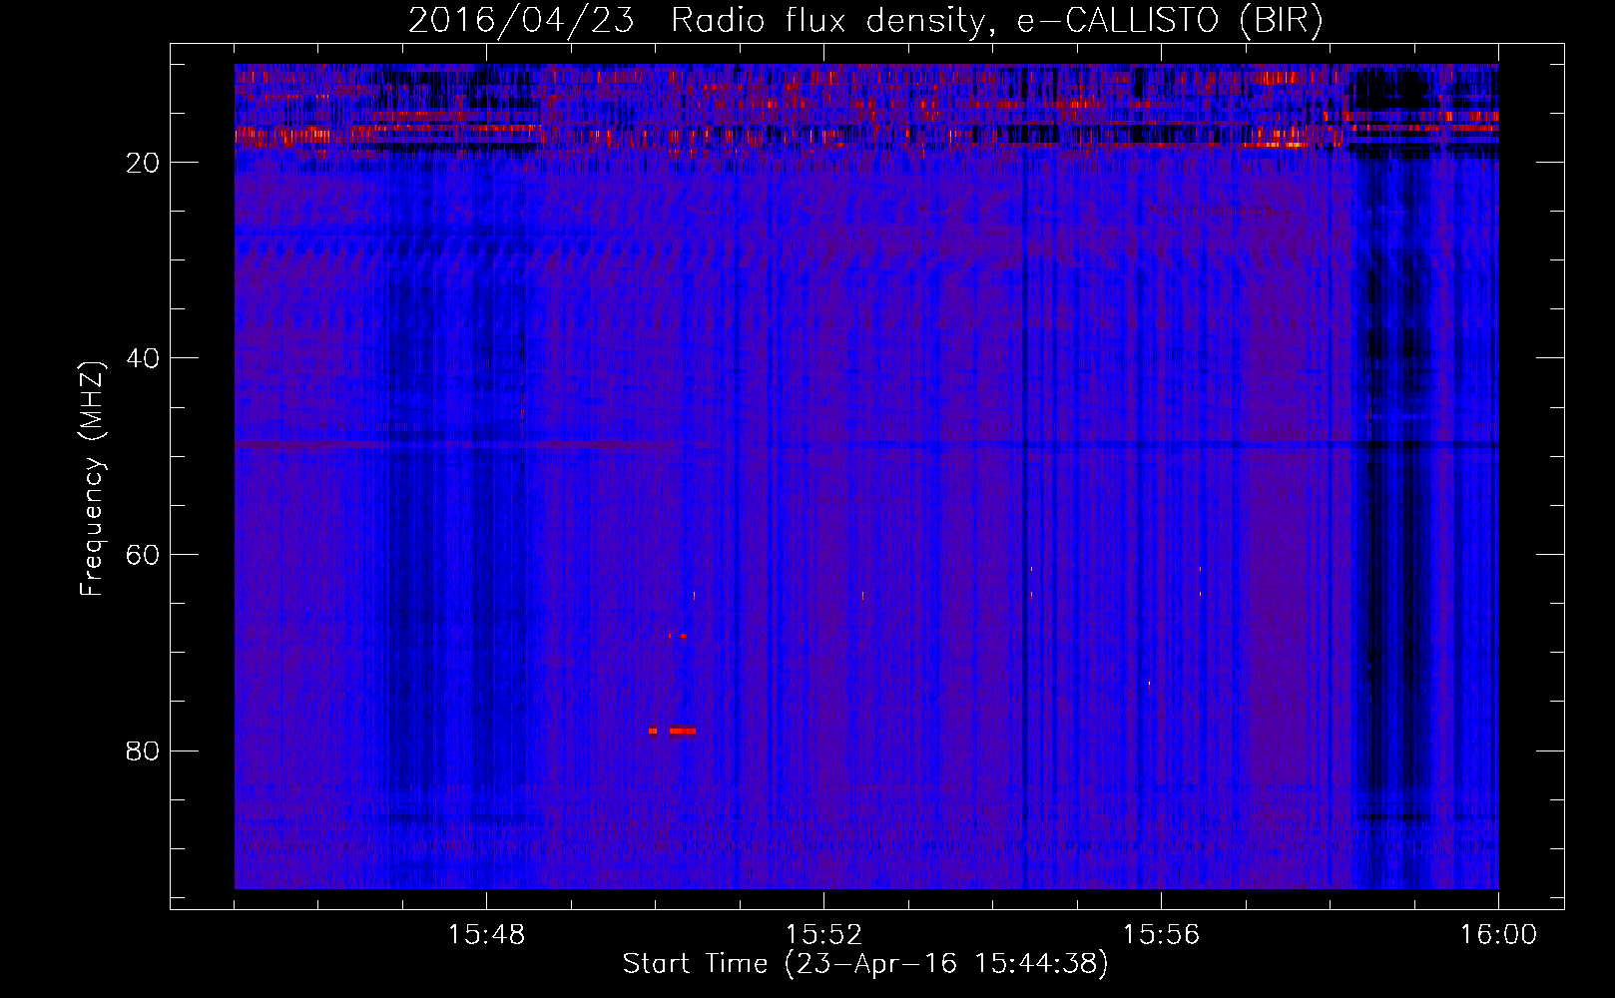Click the 15:48 time tick label
This screenshot has width=1615, height=998.
coord(487,935)
